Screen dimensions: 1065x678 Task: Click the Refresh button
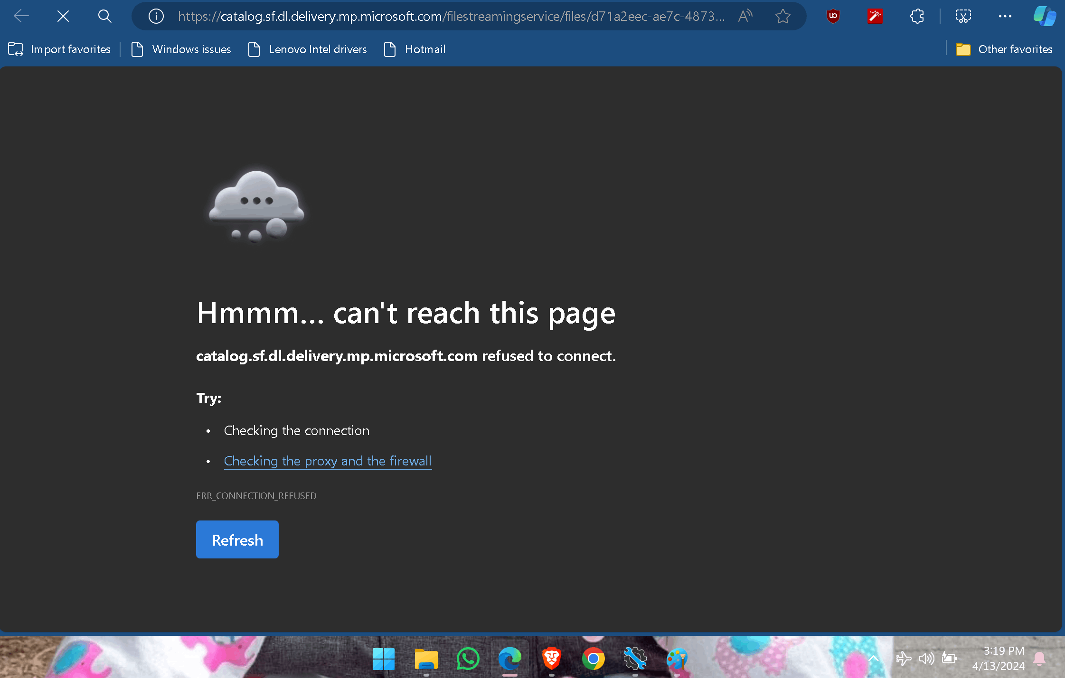[237, 540]
